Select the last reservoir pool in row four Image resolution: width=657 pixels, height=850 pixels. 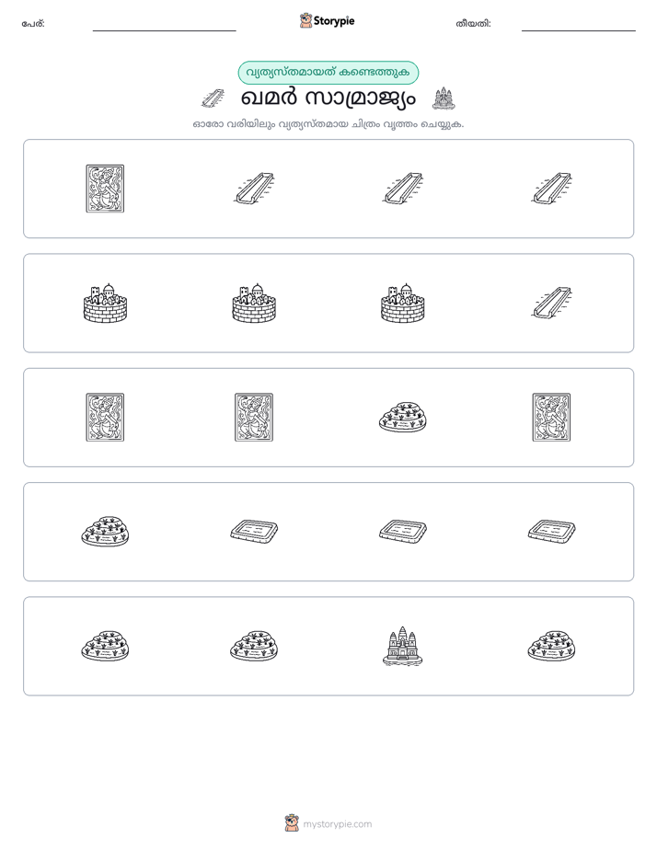pyautogui.click(x=551, y=531)
